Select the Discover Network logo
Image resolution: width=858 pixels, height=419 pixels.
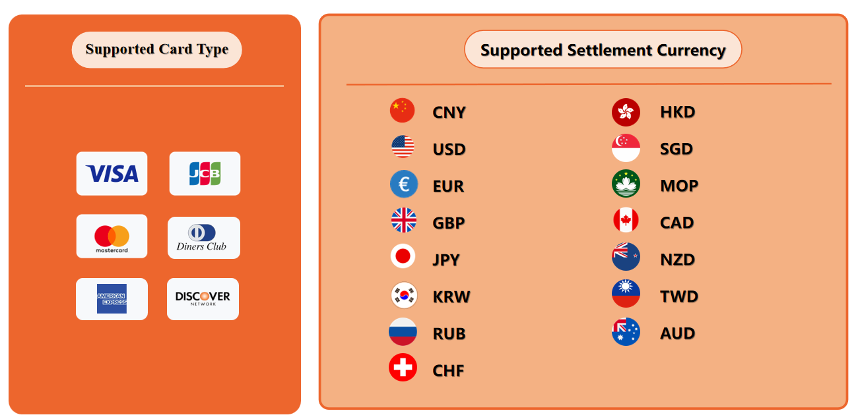(x=203, y=299)
